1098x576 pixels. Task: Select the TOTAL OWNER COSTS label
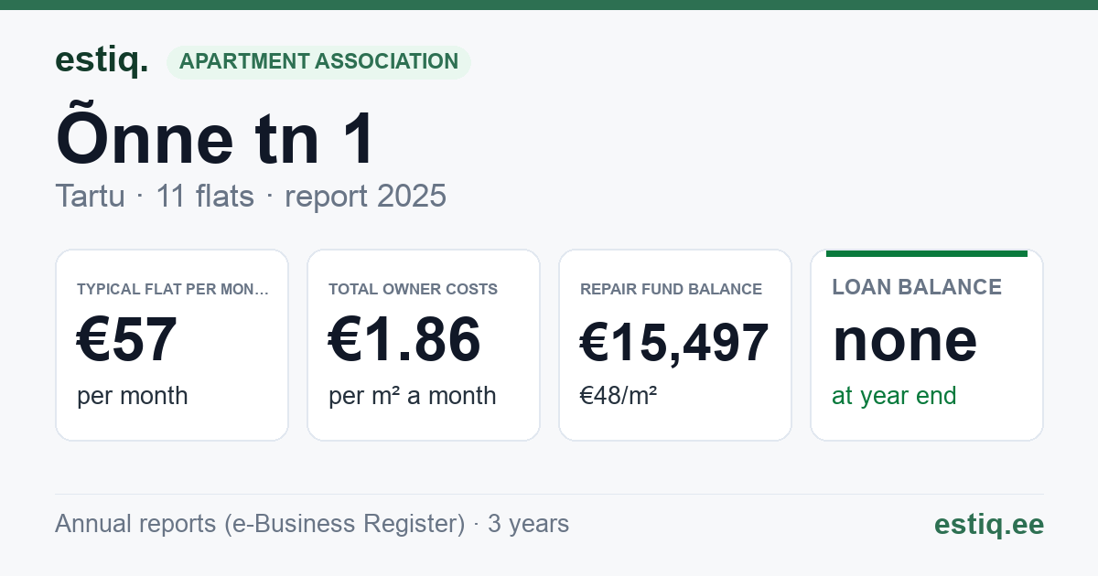(x=413, y=289)
